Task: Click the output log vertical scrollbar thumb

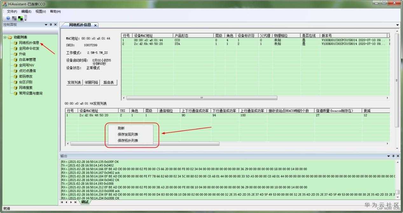Action: click(397, 193)
